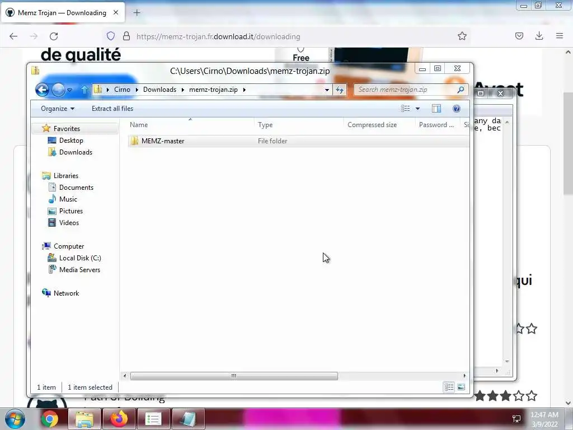The width and height of the screenshot is (573, 430).
Task: Click the Firefox tracking protection shield
Action: (x=111, y=36)
